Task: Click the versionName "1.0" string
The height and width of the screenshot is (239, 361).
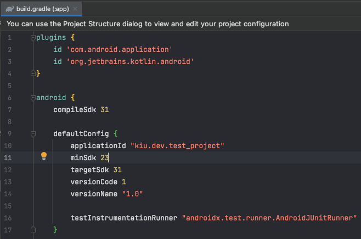Action: pos(132,194)
